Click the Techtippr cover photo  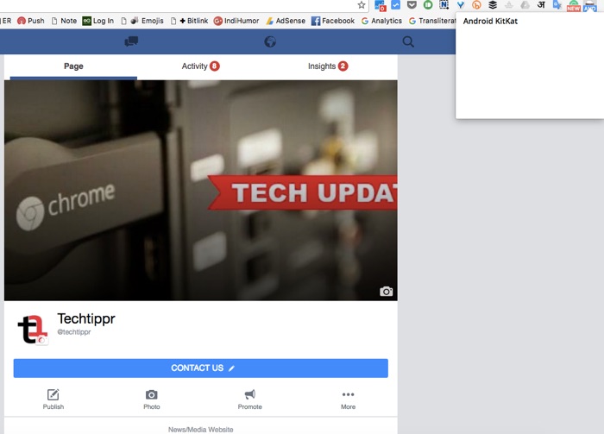201,190
